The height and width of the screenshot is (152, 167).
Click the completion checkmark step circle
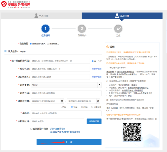tap(118, 29)
